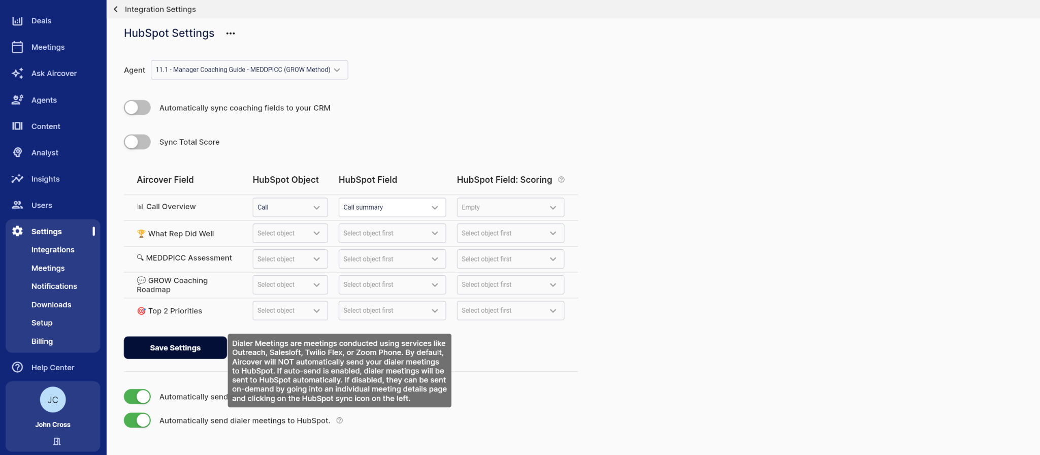Select object for MEDDPICC Assessment row

pos(290,259)
